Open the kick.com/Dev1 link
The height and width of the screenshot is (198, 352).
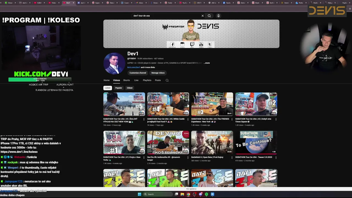pos(134,67)
